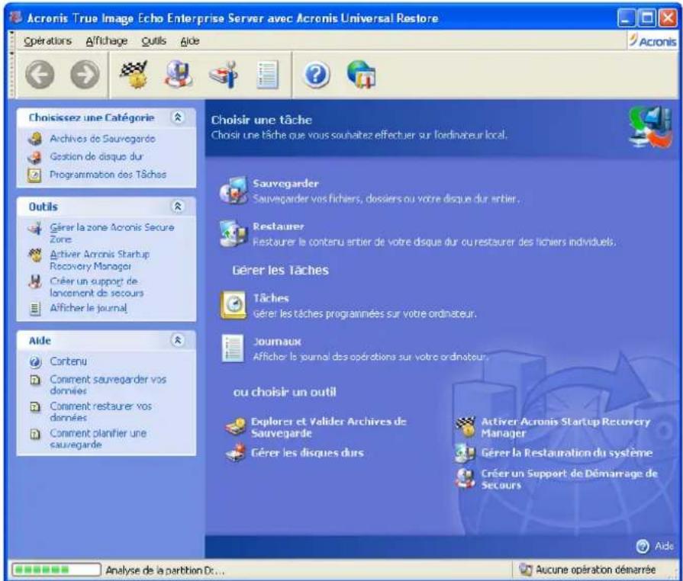
Task: Collapse the Choisissez une Catégorie panel
Action: 178,117
